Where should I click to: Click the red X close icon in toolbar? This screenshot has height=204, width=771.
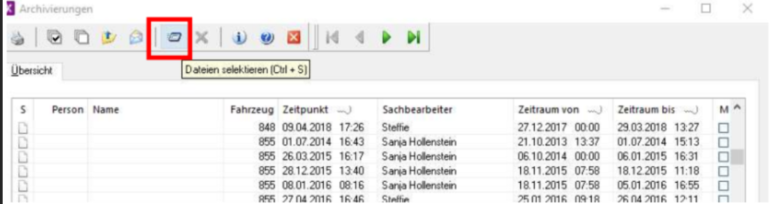pyautogui.click(x=294, y=38)
